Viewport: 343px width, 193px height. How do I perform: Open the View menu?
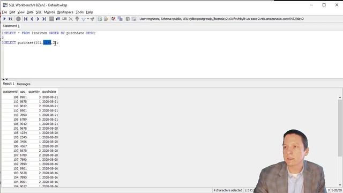coord(21,12)
